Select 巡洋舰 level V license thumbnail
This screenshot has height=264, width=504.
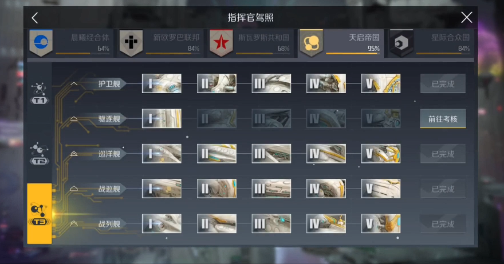tap(381, 154)
